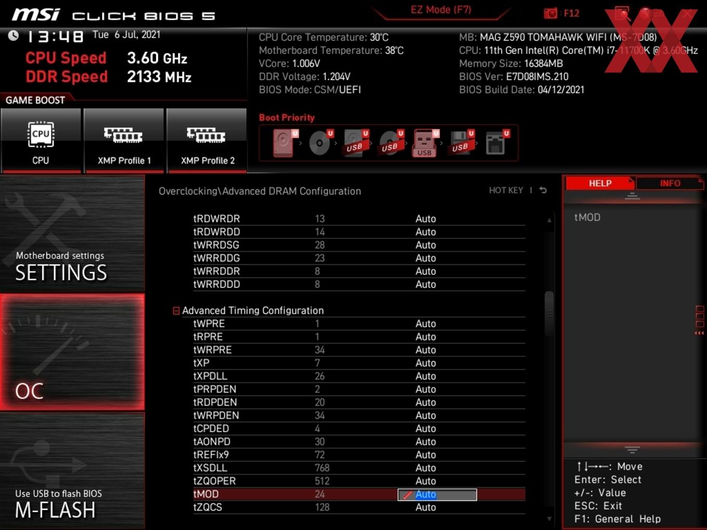Enable XMP Profile 1
The image size is (707, 530).
click(124, 140)
